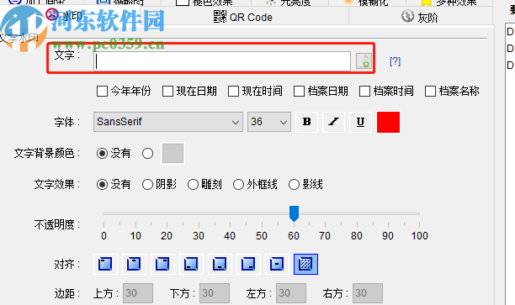This screenshot has width=515, height=305.
Task: Align watermark to top-right
Action: click(x=162, y=264)
